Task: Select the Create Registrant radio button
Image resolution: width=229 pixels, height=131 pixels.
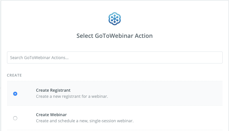Action: [x=15, y=94]
